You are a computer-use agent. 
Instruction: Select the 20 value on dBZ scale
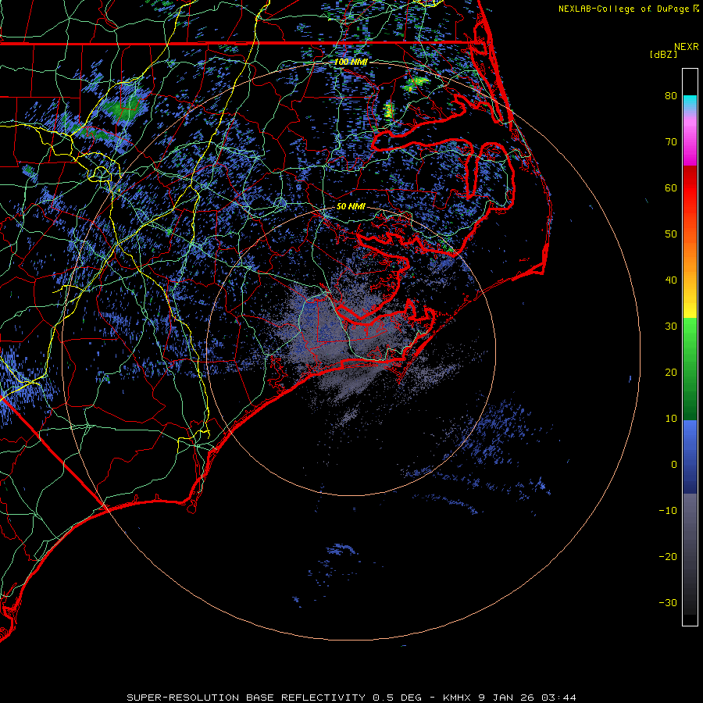coord(671,373)
